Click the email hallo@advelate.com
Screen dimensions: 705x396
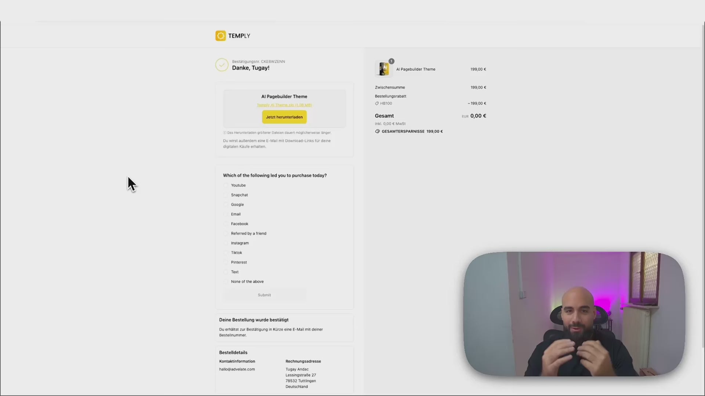tap(237, 370)
